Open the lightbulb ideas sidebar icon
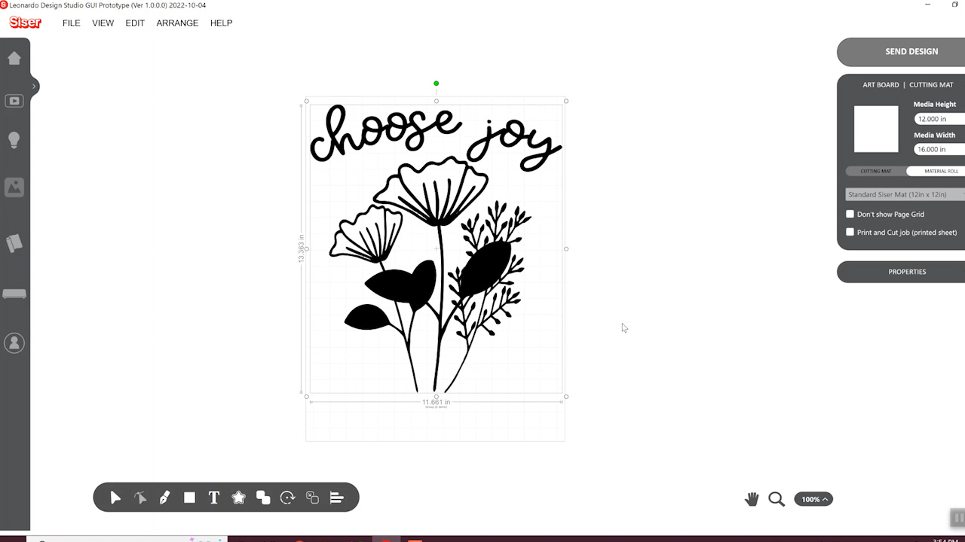 [14, 140]
